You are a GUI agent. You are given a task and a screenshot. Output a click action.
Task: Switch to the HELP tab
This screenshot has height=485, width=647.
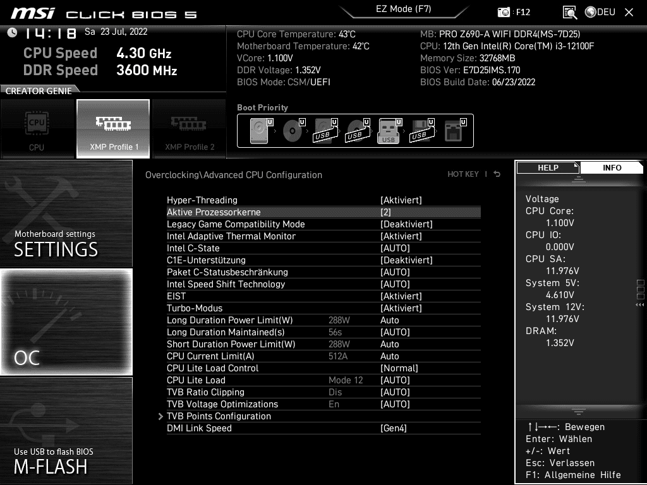click(548, 168)
